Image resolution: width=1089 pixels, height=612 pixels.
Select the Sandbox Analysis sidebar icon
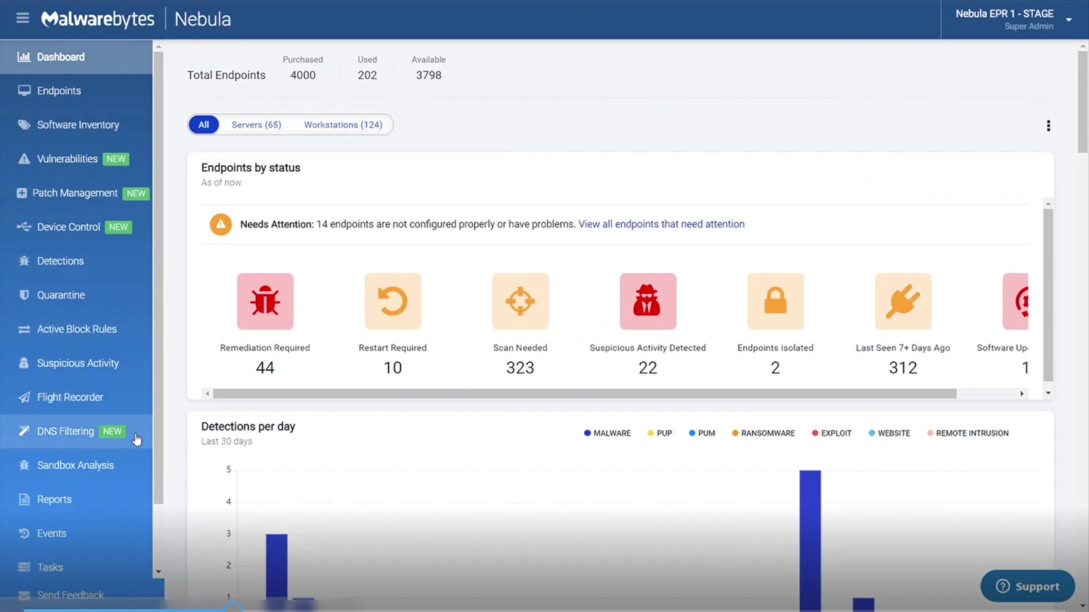click(x=24, y=465)
